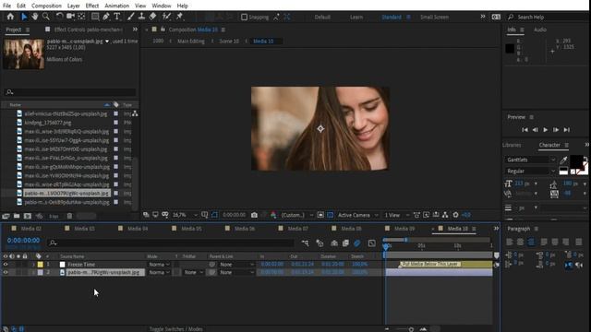This screenshot has width=591, height=332.
Task: Open TrkMat dropdown for pablo layer
Action: 194,272
